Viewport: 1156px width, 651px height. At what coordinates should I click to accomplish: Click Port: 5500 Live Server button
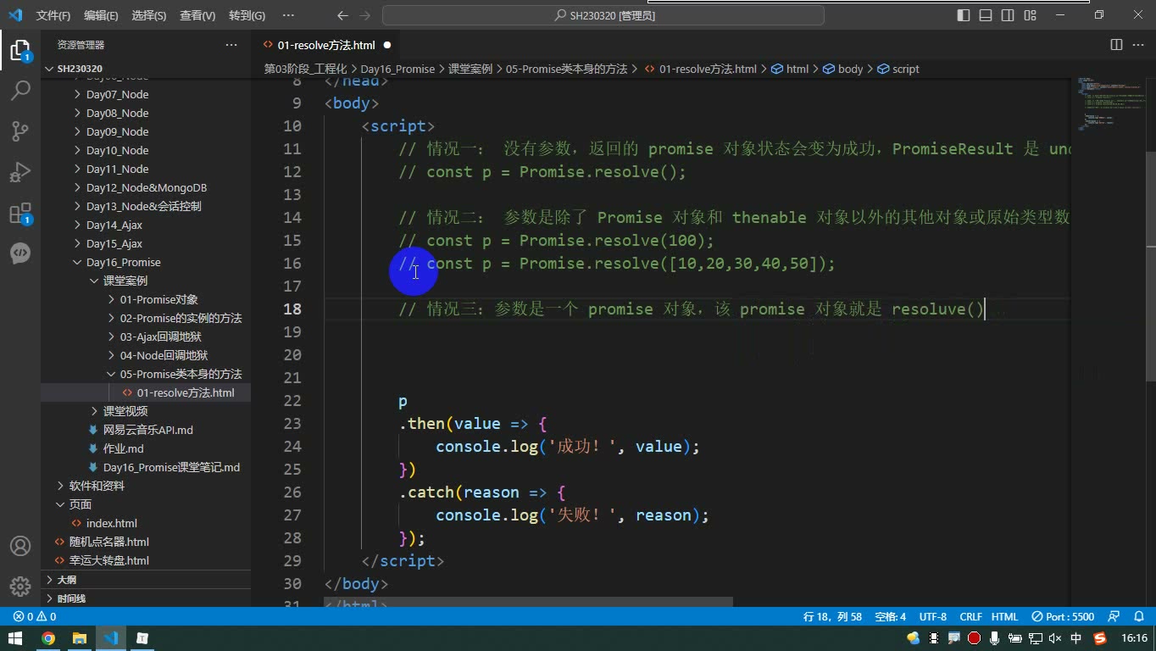(1063, 616)
